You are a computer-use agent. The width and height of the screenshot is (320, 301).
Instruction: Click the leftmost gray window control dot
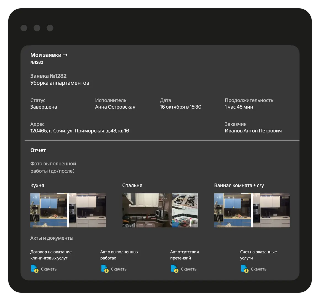click(x=24, y=28)
